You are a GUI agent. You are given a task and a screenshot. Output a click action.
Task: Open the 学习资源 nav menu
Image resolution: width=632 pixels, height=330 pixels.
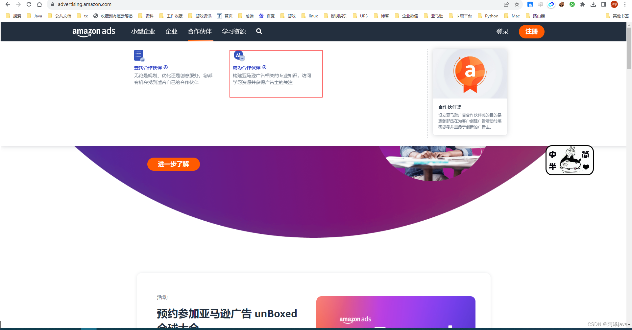[x=234, y=32]
